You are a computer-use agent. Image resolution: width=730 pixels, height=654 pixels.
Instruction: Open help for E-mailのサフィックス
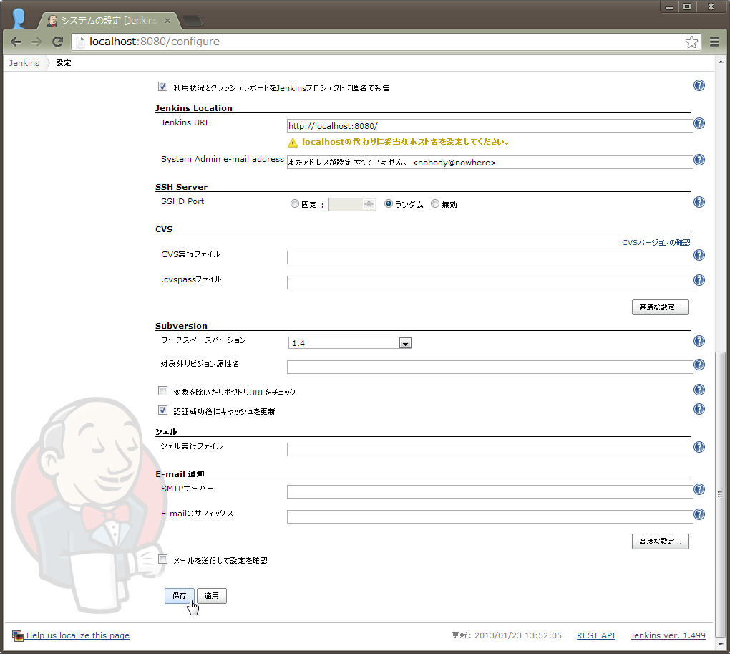tap(699, 514)
